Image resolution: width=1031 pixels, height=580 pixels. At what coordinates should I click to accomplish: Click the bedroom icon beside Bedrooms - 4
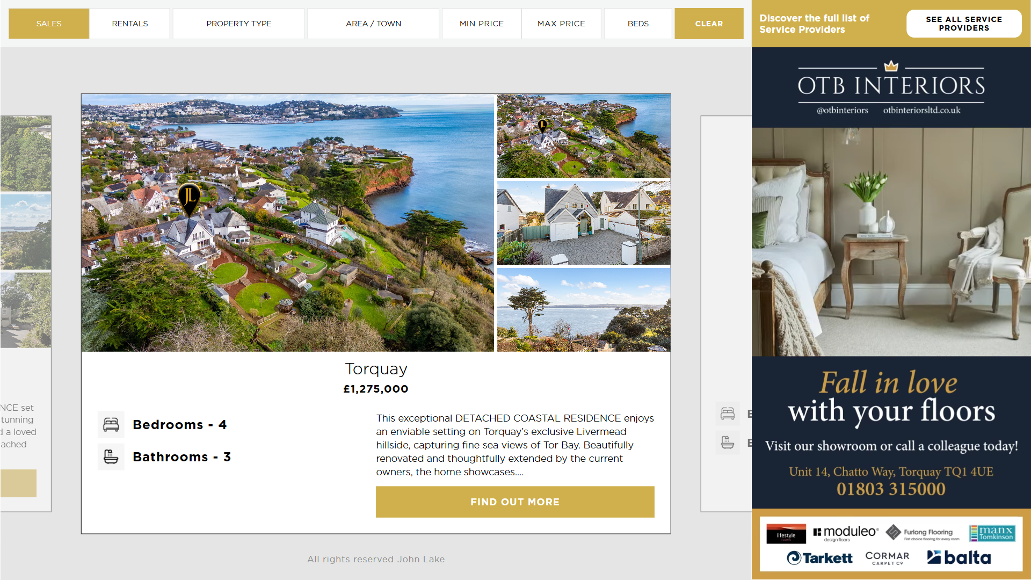[111, 425]
